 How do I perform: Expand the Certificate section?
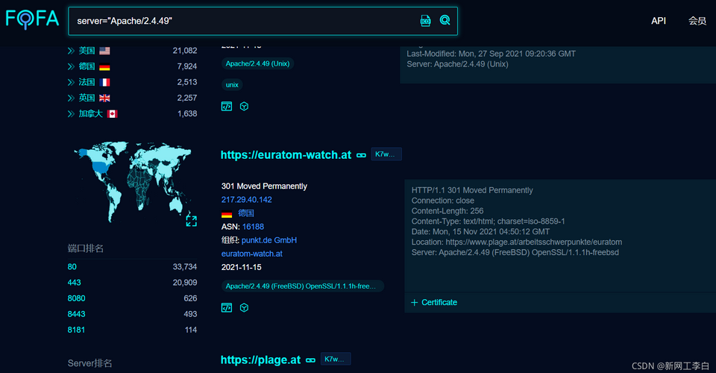pos(434,303)
